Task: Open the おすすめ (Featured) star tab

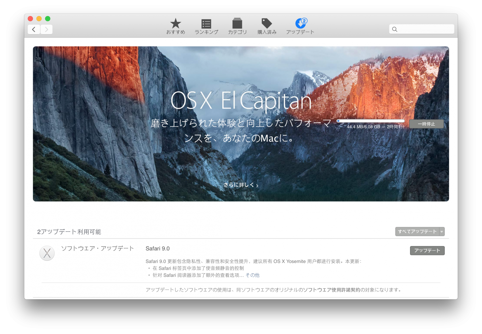Action: point(175,26)
